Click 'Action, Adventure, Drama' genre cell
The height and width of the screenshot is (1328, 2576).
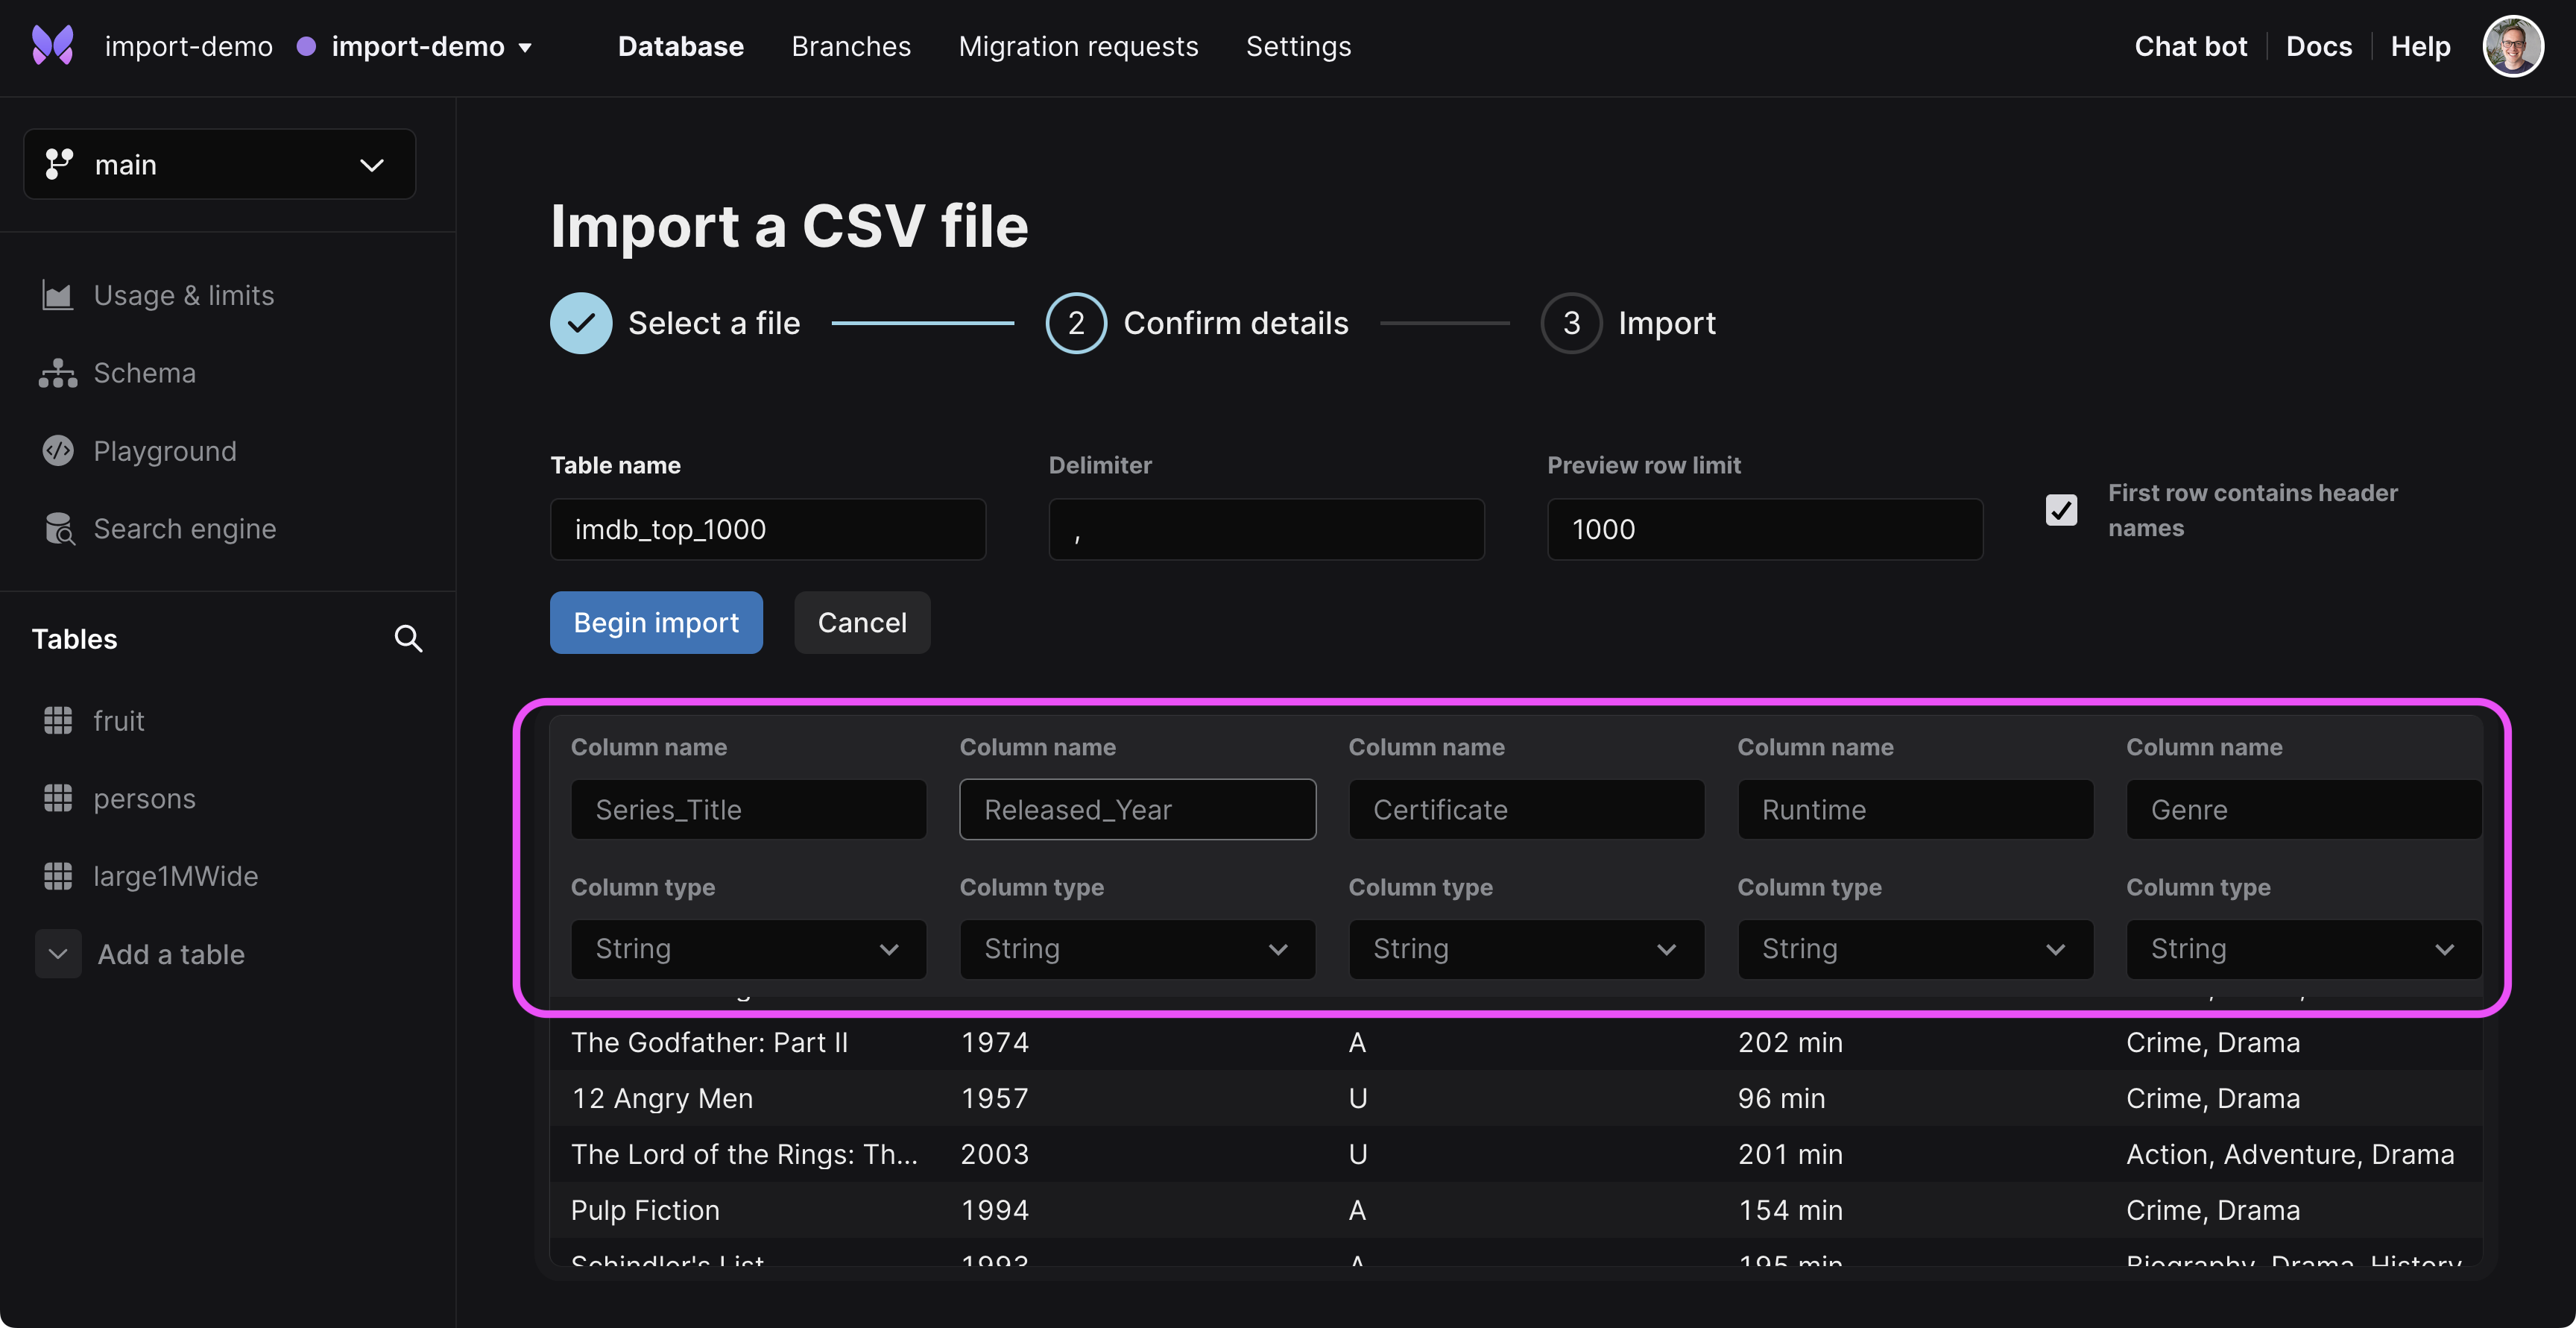coord(2290,1154)
